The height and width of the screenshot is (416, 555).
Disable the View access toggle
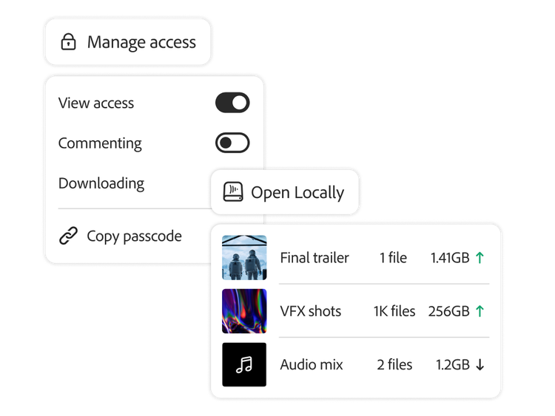[x=232, y=103]
